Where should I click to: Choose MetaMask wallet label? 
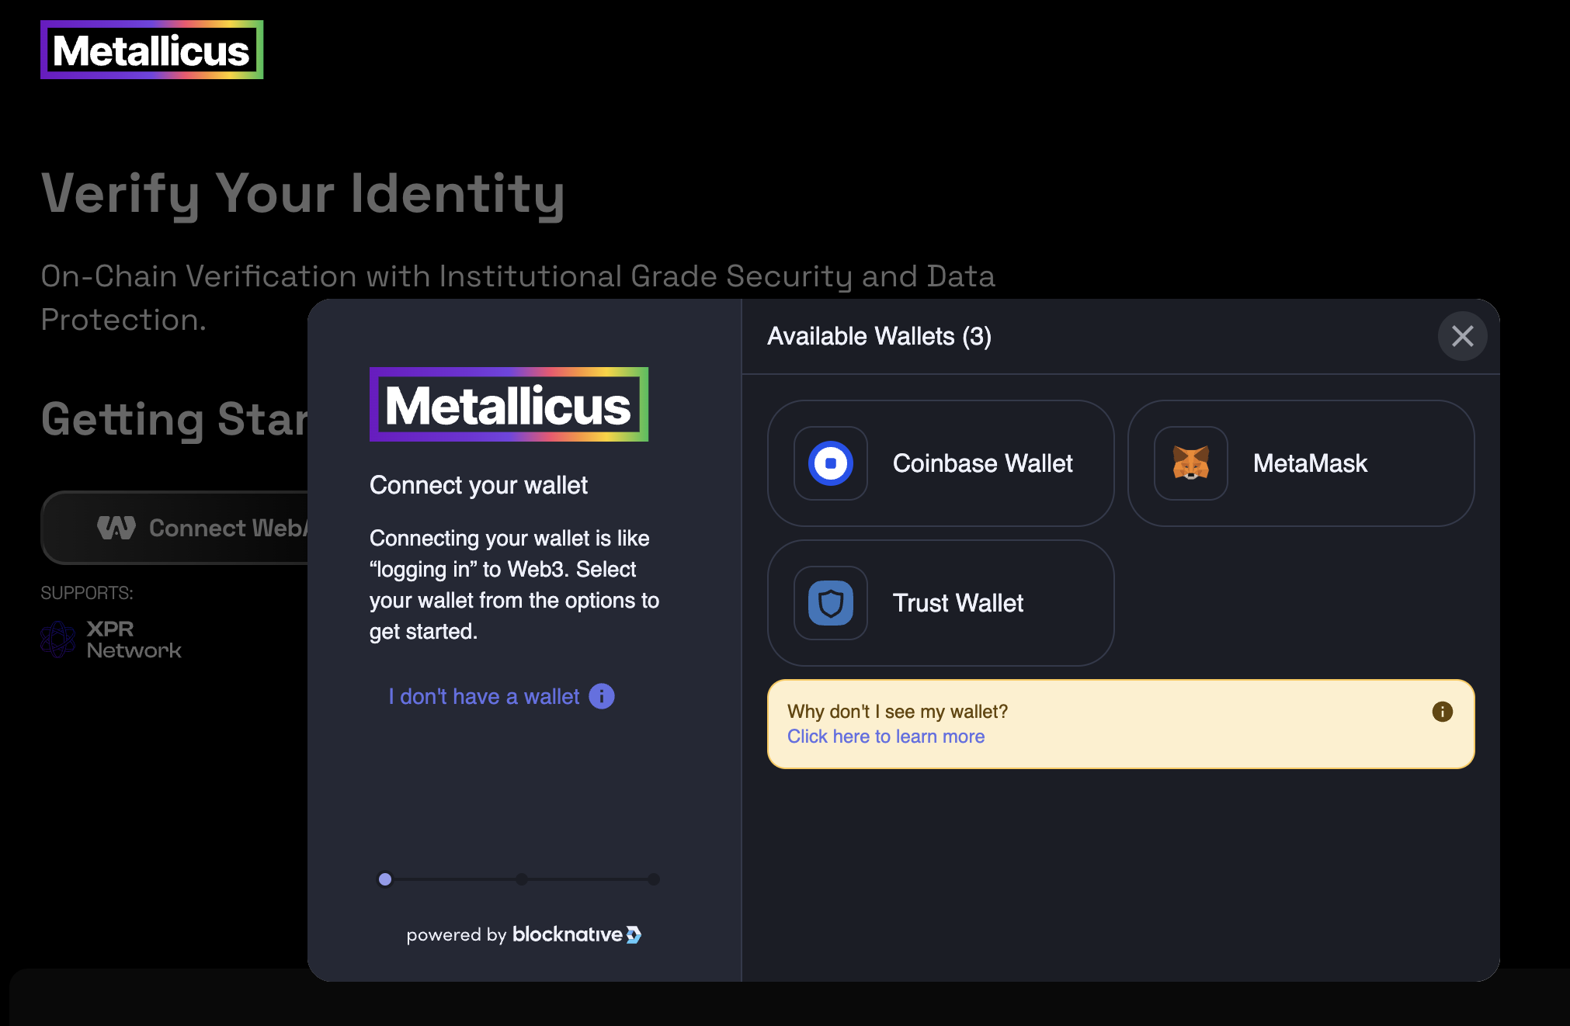[1310, 463]
